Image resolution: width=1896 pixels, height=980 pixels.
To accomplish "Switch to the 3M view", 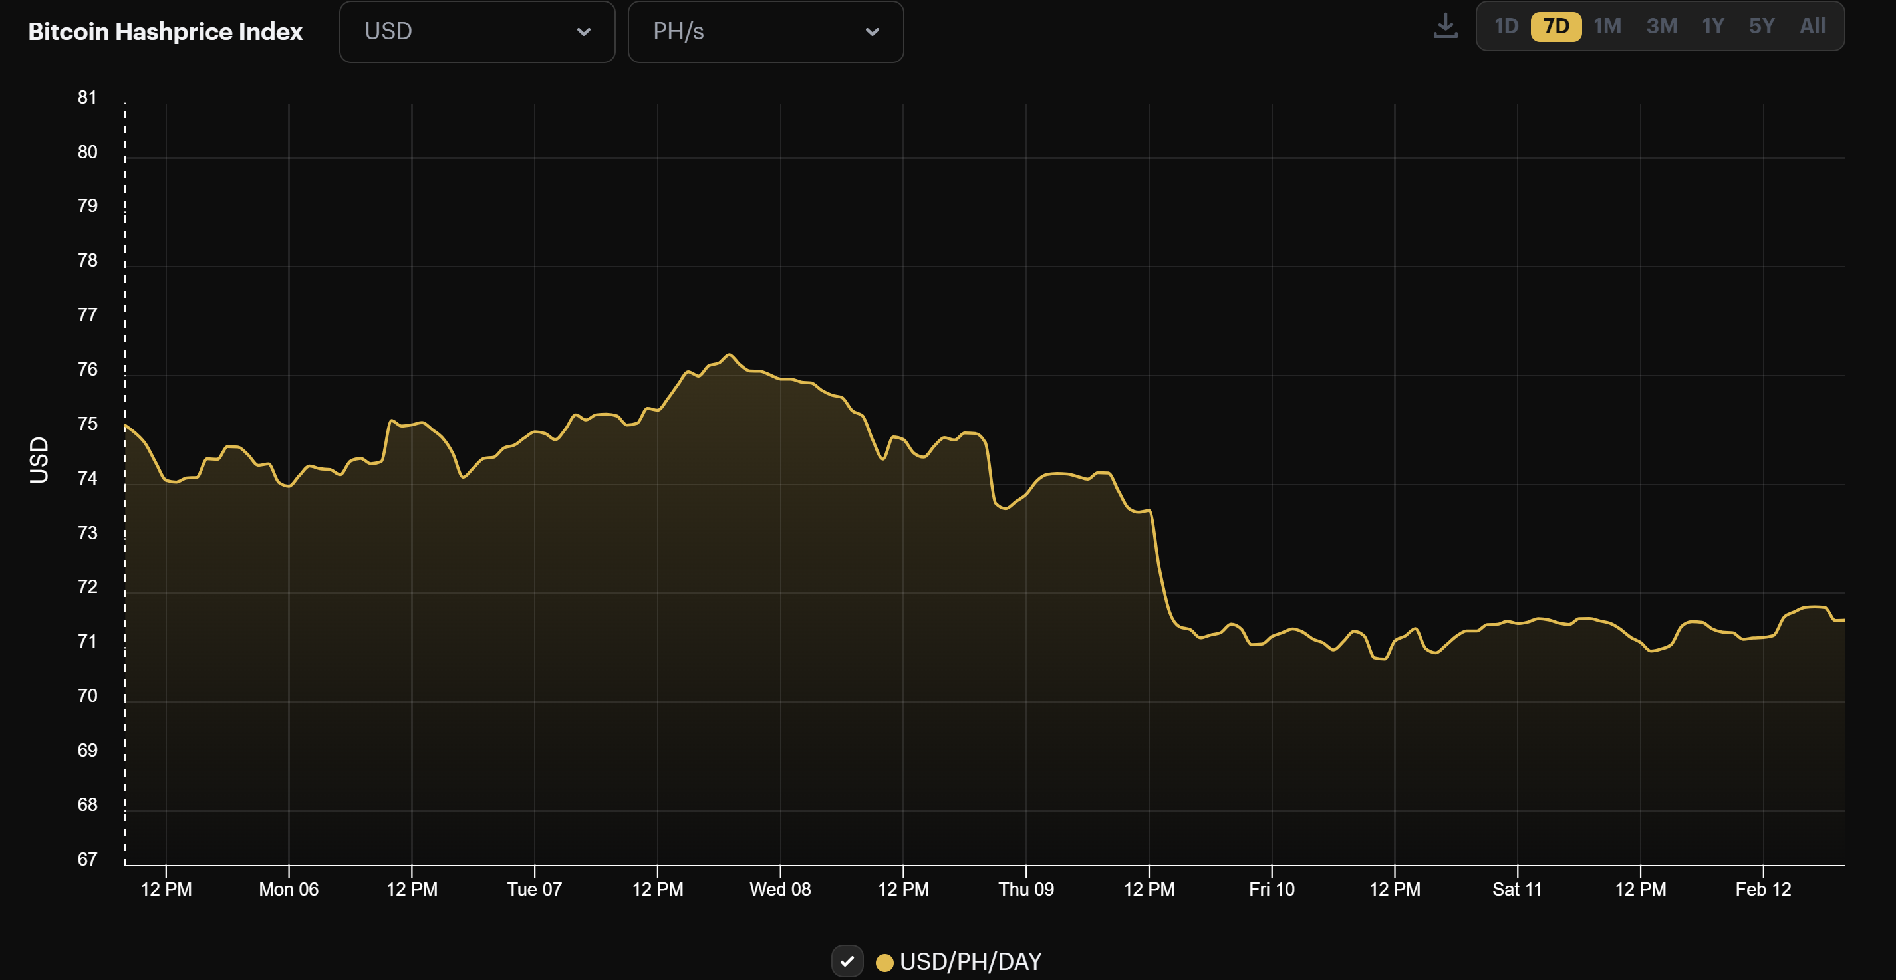I will (x=1662, y=26).
